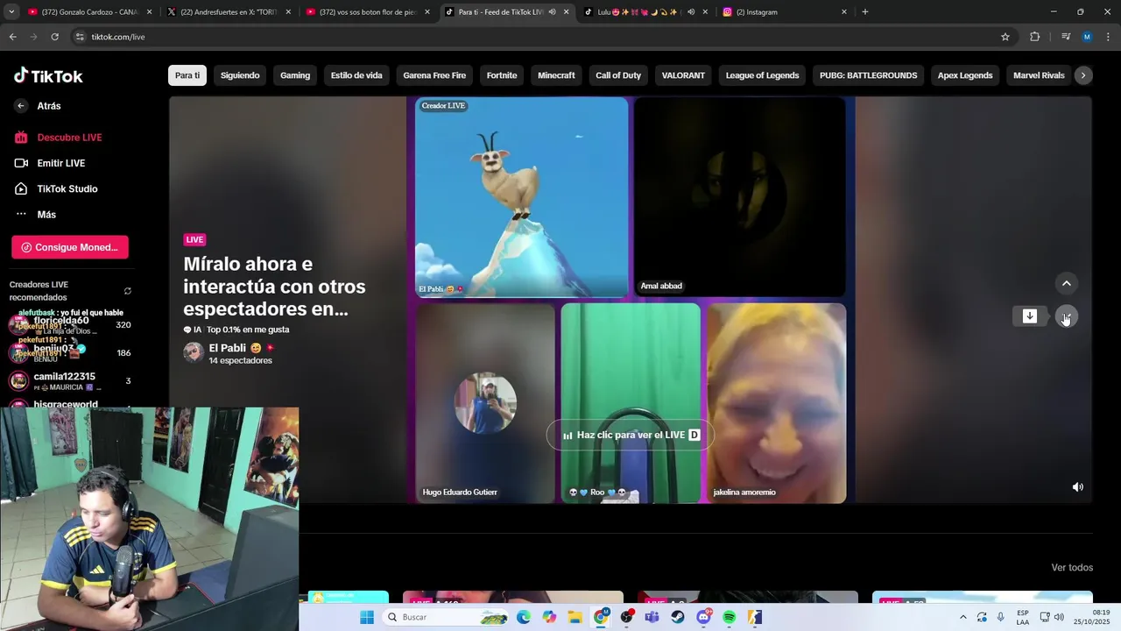Image resolution: width=1121 pixels, height=631 pixels.
Task: Click the Amal abbad guest tile
Action: point(740,197)
